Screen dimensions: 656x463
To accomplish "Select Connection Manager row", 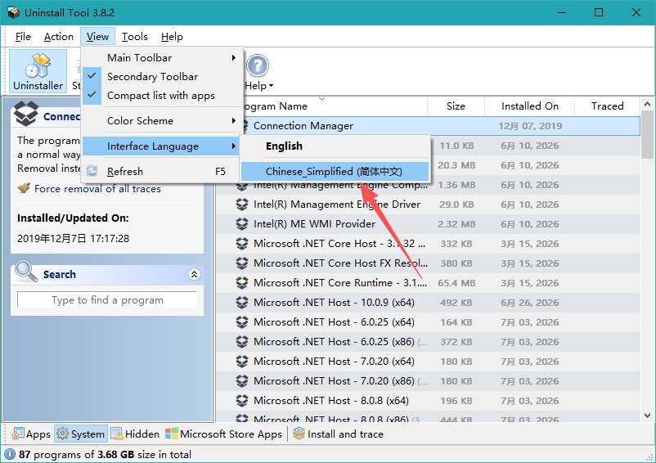I will tap(428, 126).
